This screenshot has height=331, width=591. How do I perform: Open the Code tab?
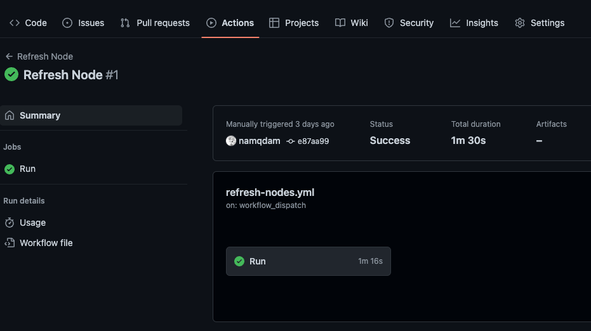29,23
